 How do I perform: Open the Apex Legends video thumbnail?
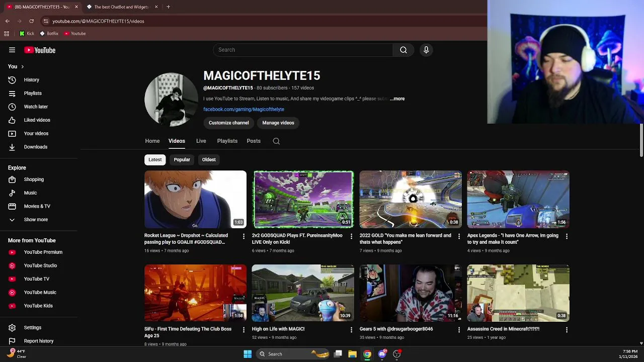518,199
